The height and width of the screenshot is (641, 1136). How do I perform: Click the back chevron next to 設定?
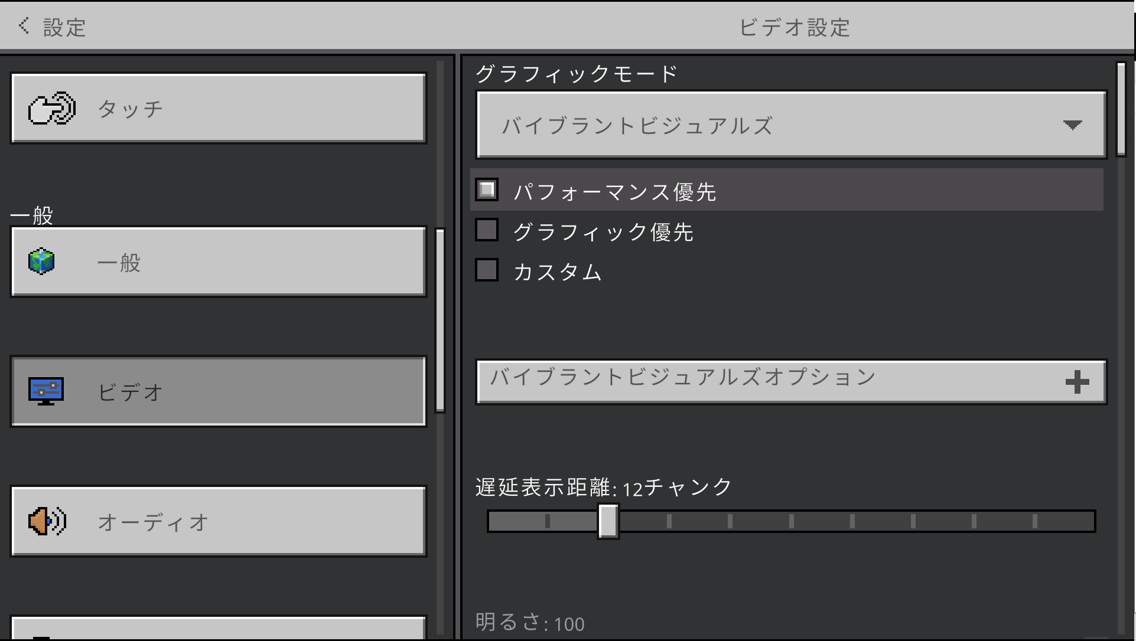[x=23, y=26]
